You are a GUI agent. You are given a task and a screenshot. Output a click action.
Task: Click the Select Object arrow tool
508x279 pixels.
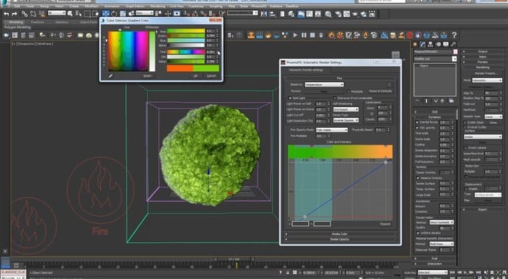tap(70, 13)
